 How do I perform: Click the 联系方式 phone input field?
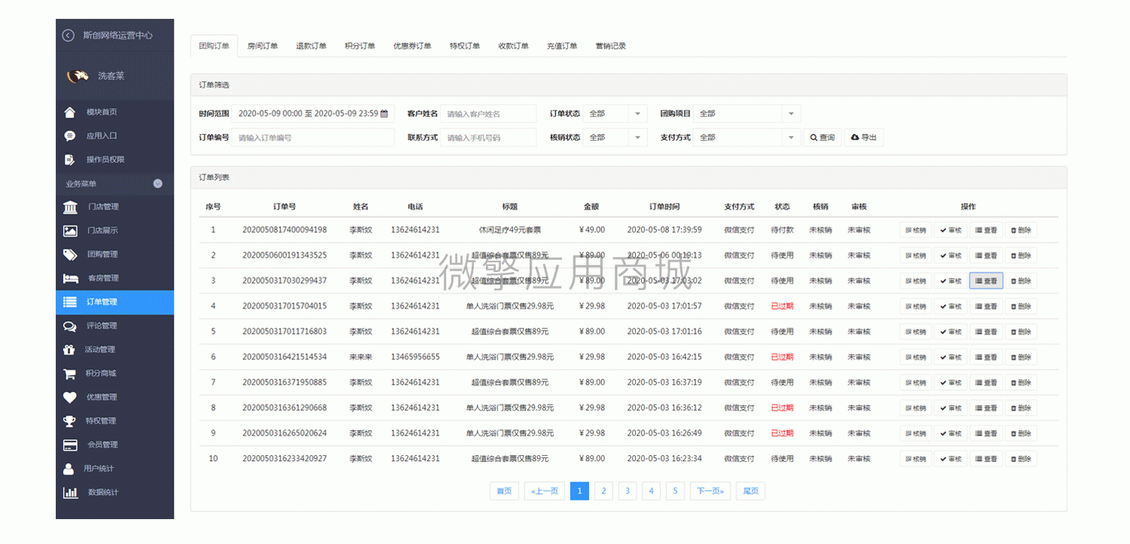click(488, 138)
